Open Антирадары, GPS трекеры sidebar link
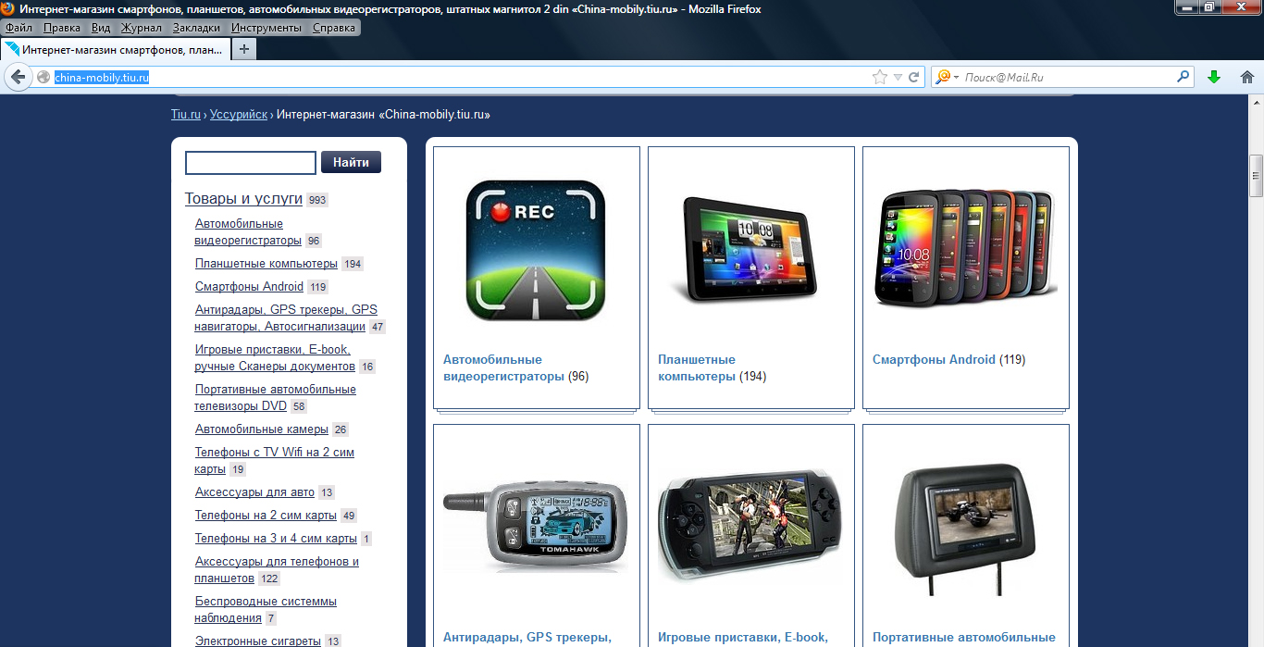This screenshot has height=647, width=1264. point(286,318)
